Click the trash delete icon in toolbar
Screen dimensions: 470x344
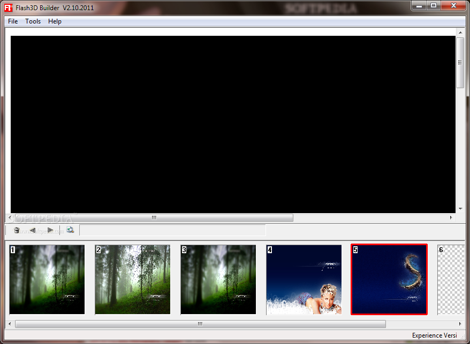tap(17, 230)
